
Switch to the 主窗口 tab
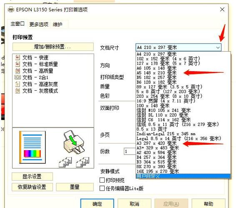(x=18, y=24)
